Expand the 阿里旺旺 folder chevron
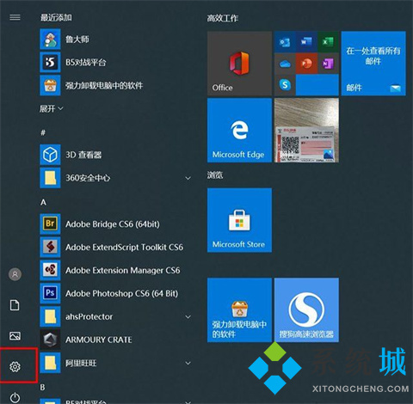This screenshot has width=413, height=404. 188,363
